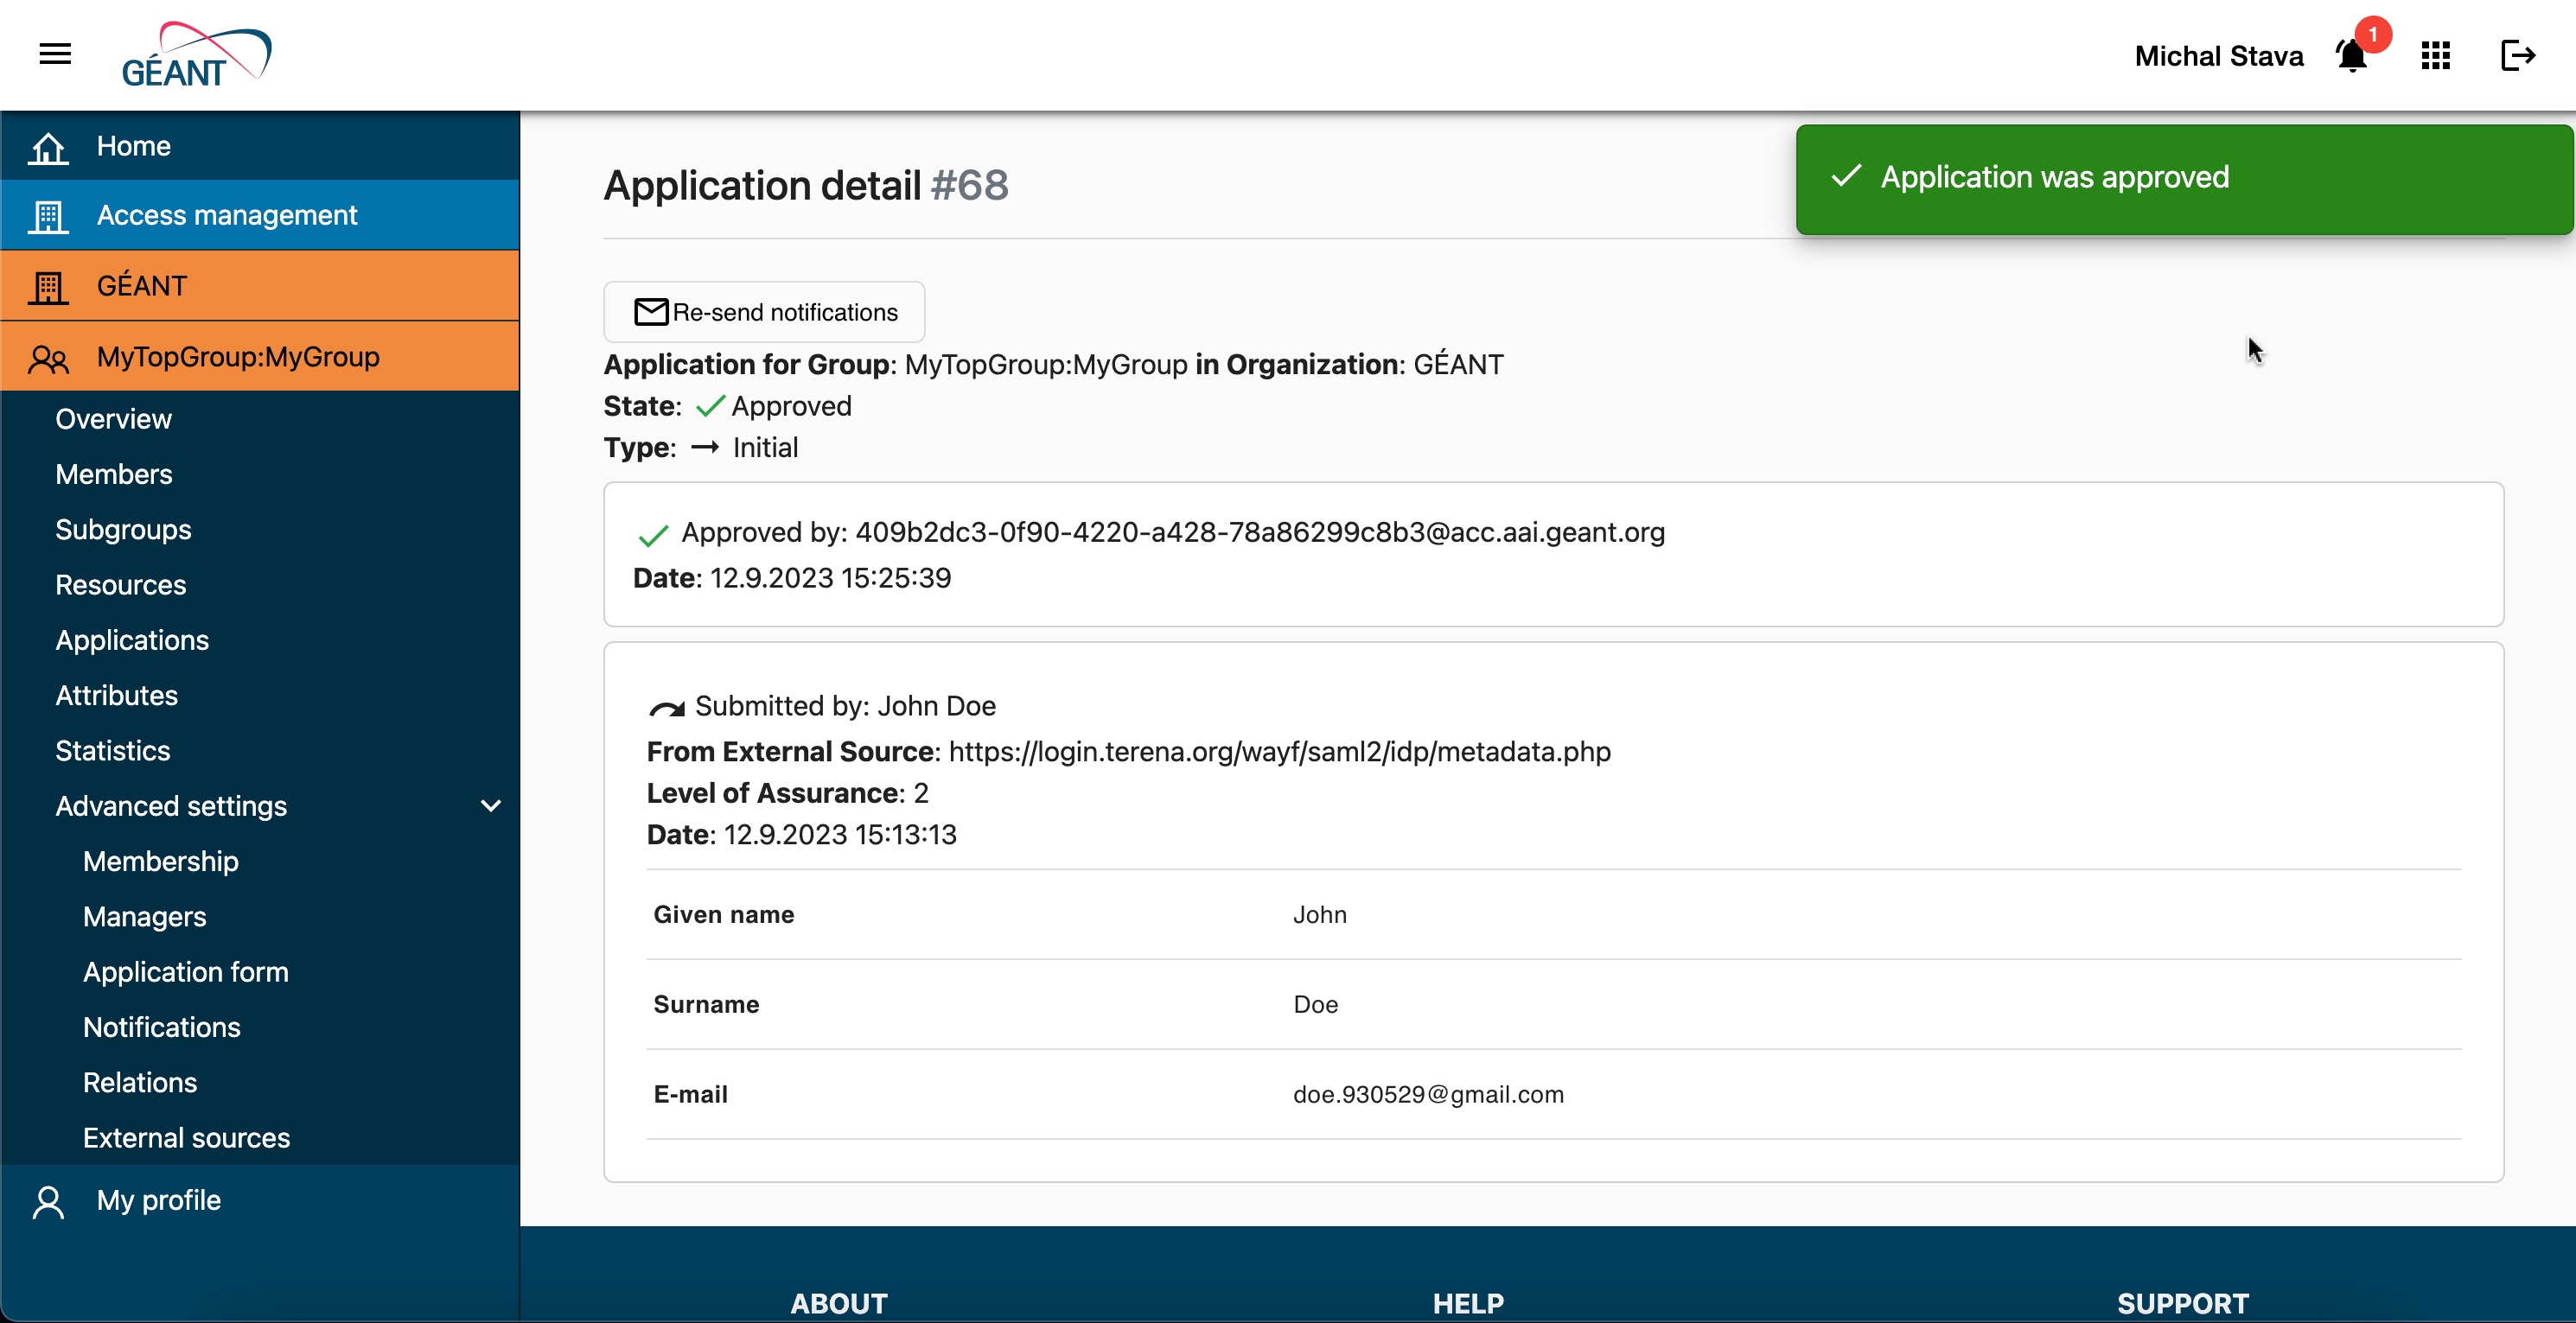Open Application form settings
The width and height of the screenshot is (2576, 1323).
[x=185, y=972]
